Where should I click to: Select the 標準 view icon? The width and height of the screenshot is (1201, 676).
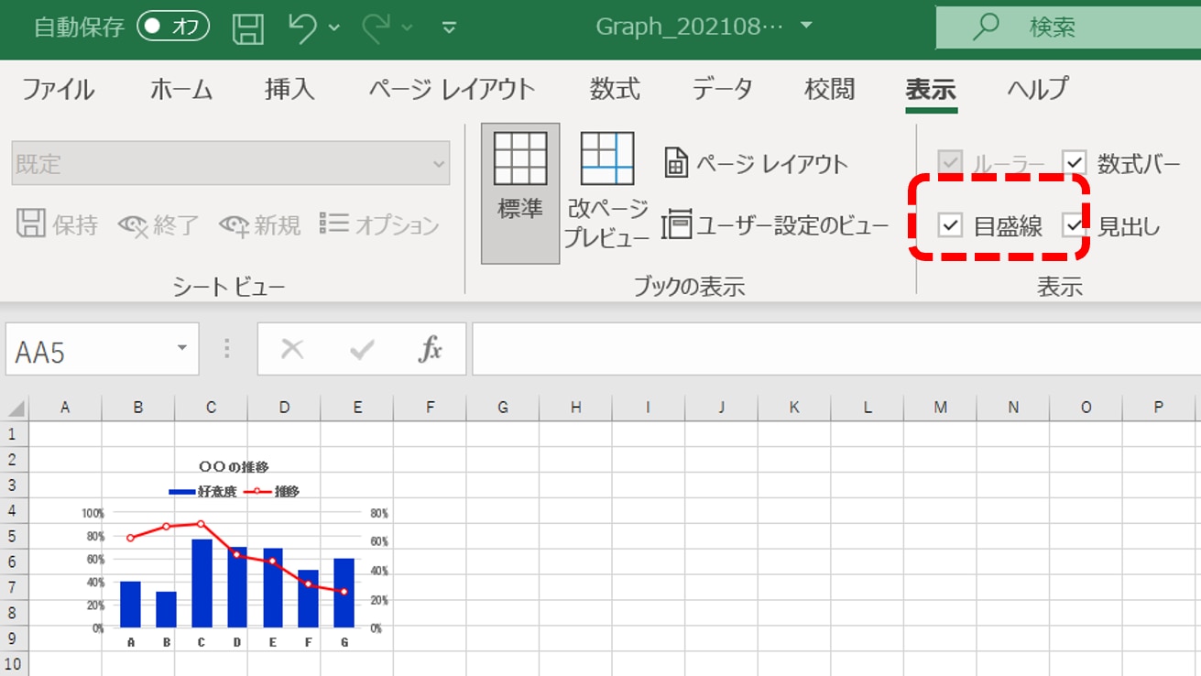pos(520,192)
